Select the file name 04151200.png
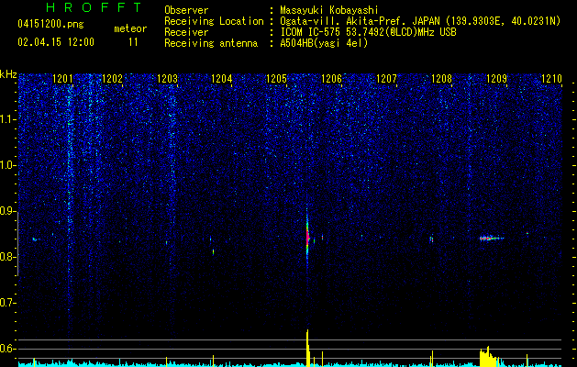This screenshot has height=367, width=577. 50,24
